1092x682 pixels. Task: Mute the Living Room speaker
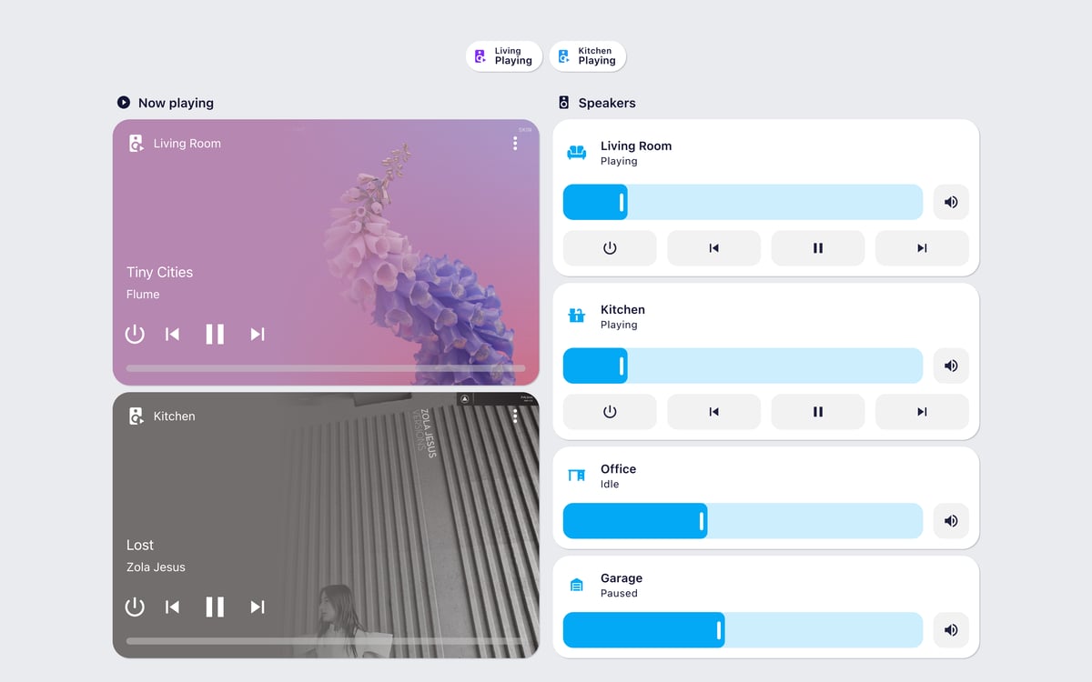[x=951, y=202]
